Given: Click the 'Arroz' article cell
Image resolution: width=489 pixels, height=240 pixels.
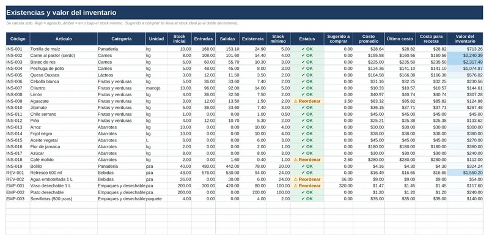Looking at the screenshot, I should (64, 127).
